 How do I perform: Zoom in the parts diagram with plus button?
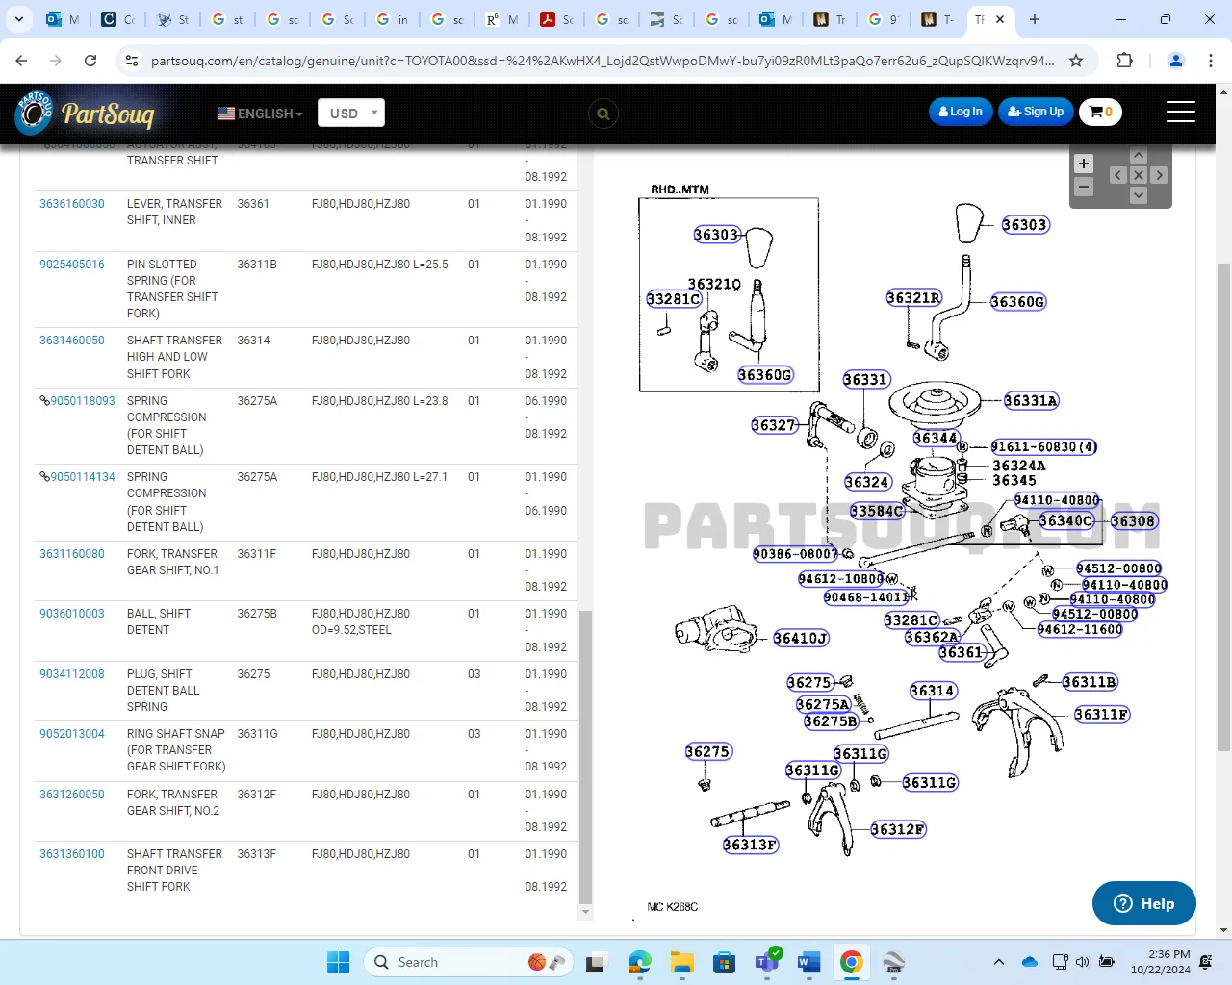[1084, 164]
